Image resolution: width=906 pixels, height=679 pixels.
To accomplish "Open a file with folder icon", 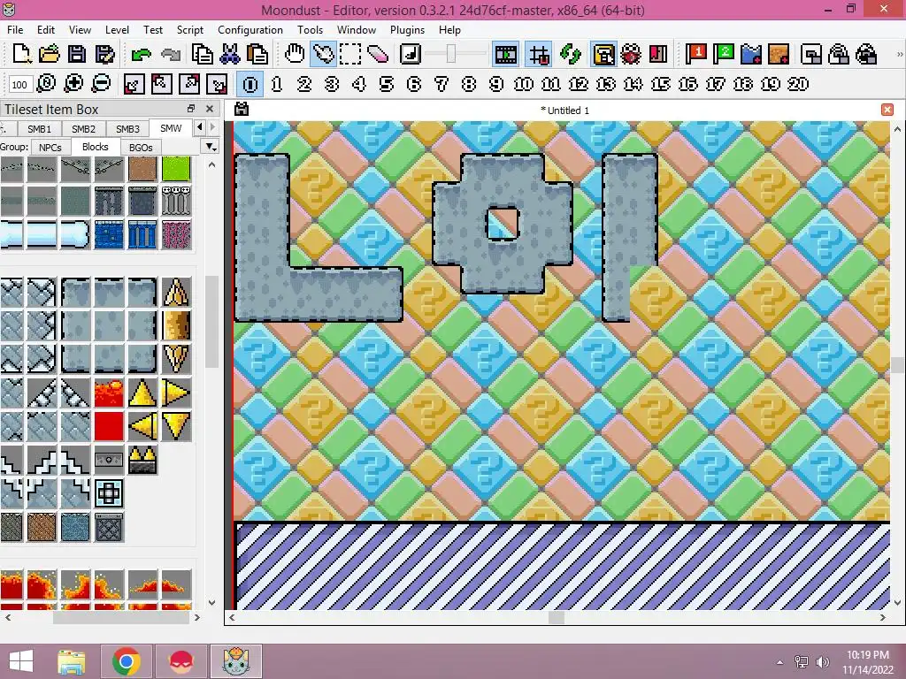I will tap(50, 54).
